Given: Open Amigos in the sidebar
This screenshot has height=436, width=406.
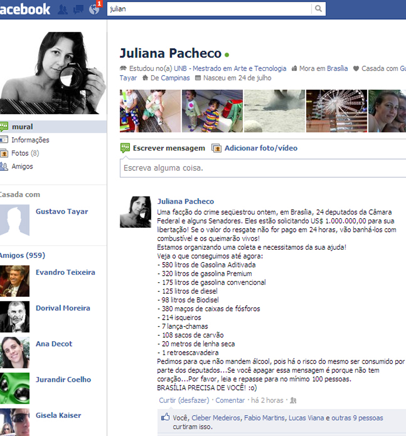Looking at the screenshot, I should (x=22, y=166).
